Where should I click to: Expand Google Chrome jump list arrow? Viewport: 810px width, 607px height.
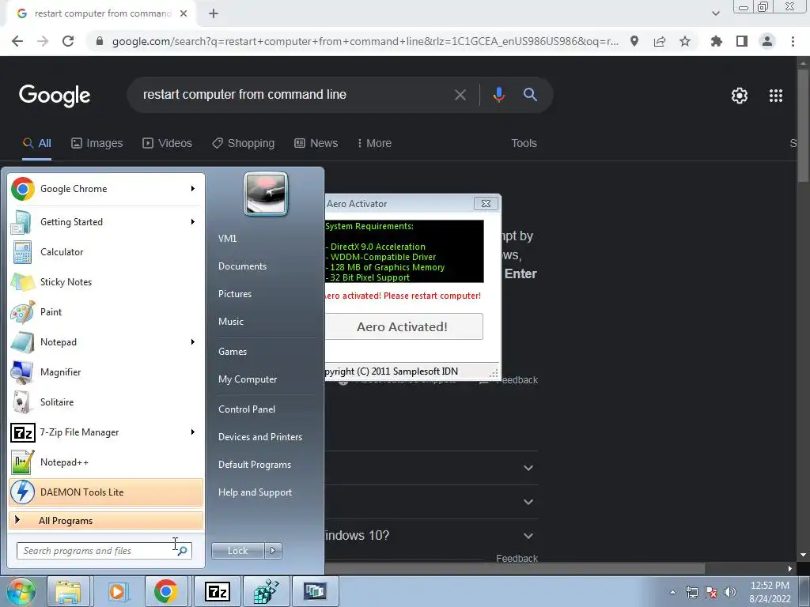(193, 189)
